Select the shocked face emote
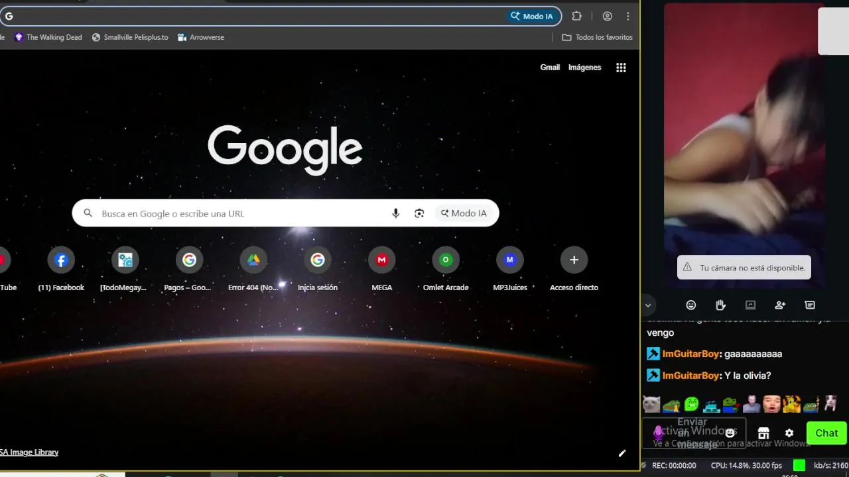Screen dimensions: 849x477 tap(771, 403)
